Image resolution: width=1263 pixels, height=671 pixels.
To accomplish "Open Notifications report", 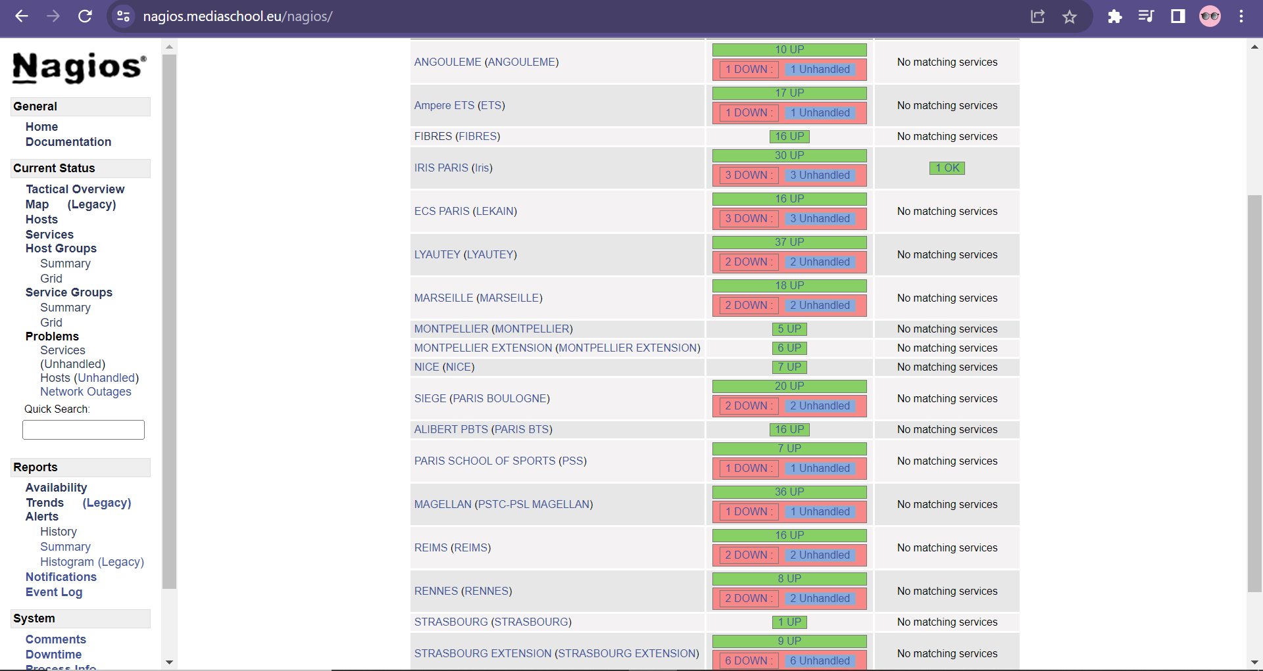I will pyautogui.click(x=61, y=577).
